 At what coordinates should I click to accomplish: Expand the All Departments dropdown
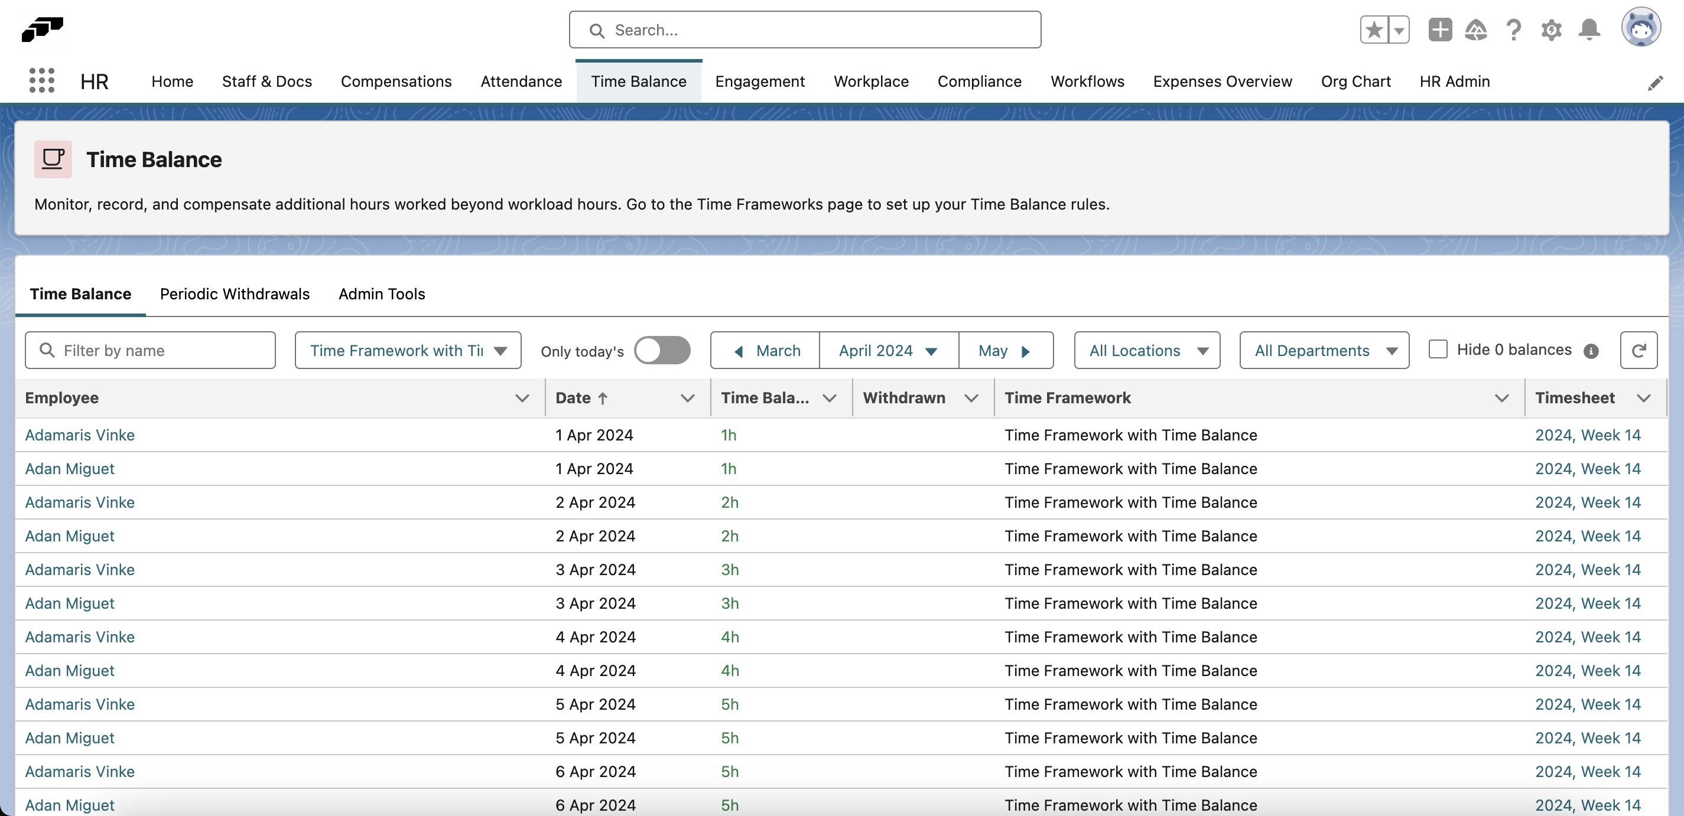point(1324,351)
